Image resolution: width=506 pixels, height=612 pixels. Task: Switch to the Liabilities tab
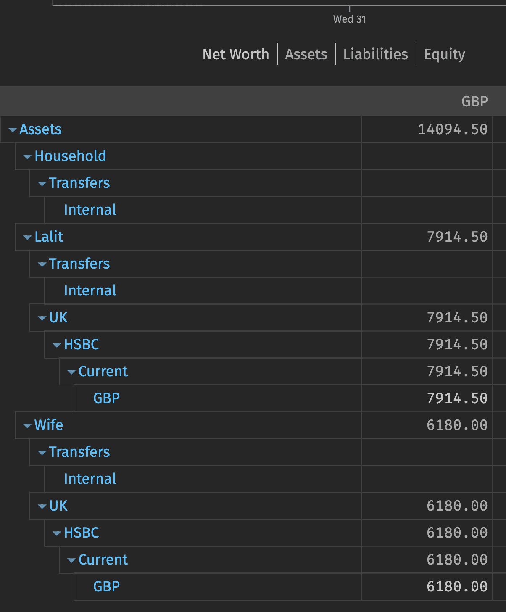point(375,54)
